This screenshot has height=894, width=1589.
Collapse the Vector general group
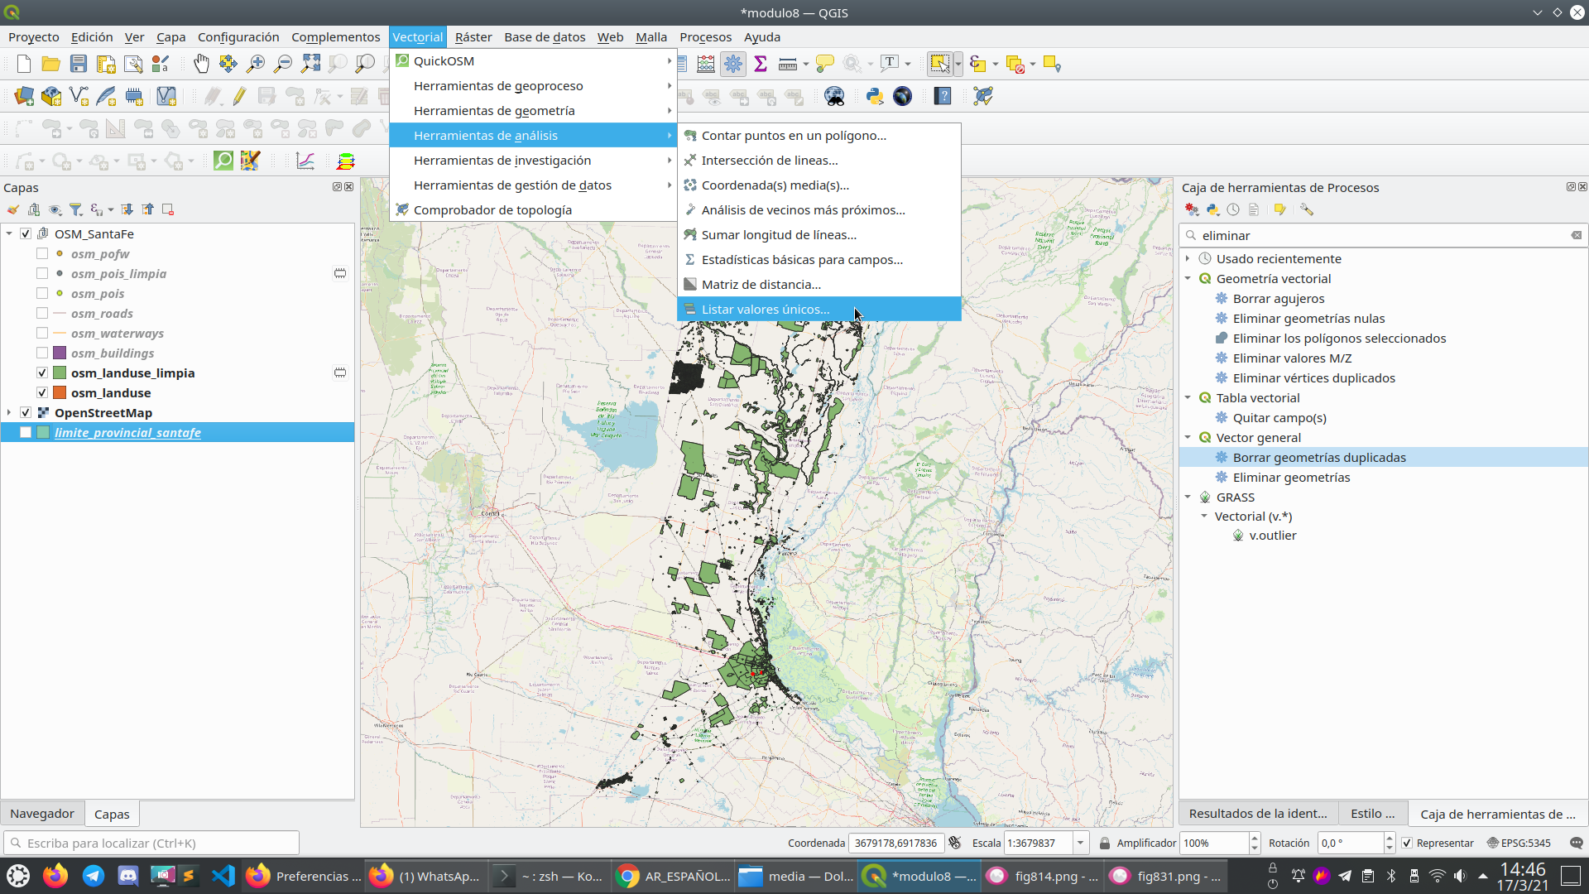pyautogui.click(x=1188, y=437)
